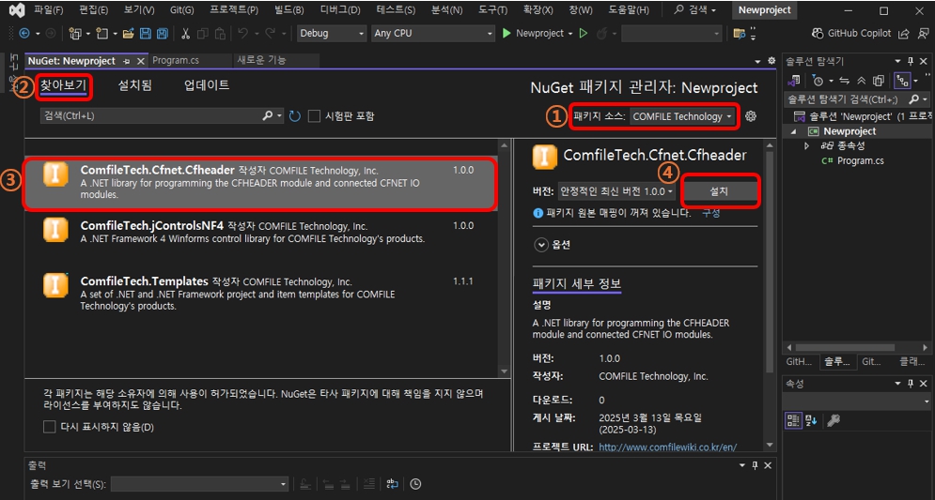935x500 pixels.
Task: Open NuGet settings gear next to package source
Action: point(751,116)
